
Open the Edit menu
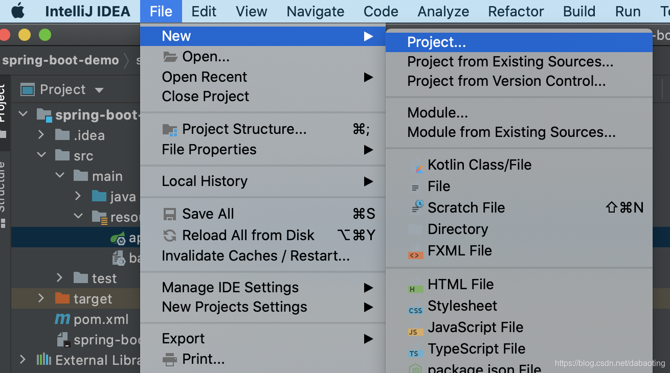point(204,11)
